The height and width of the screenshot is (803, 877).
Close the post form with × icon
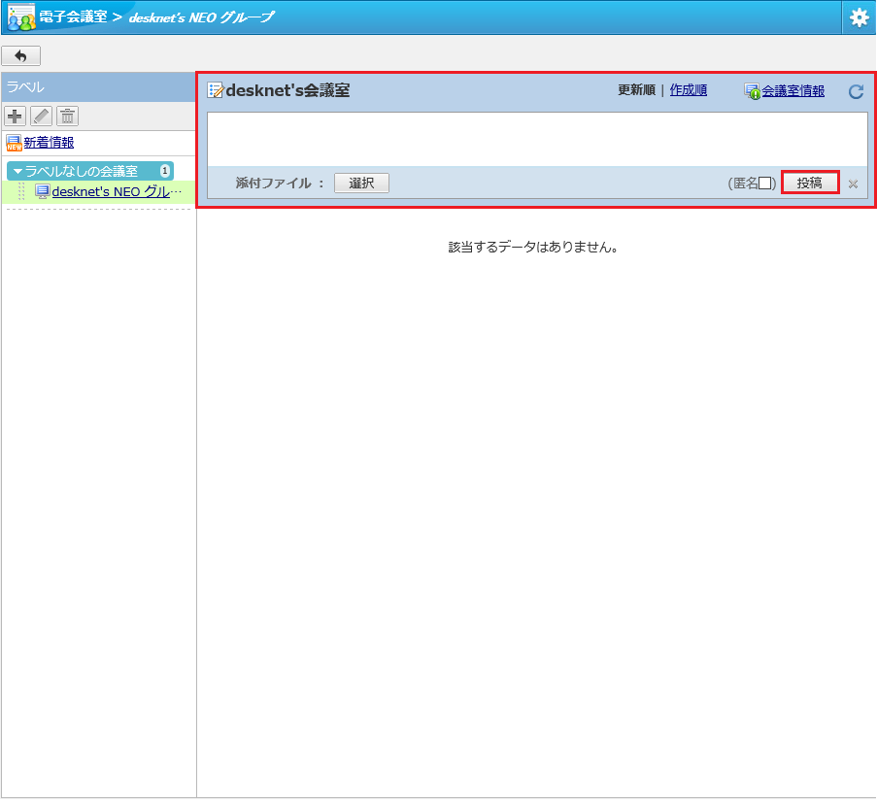(x=853, y=184)
